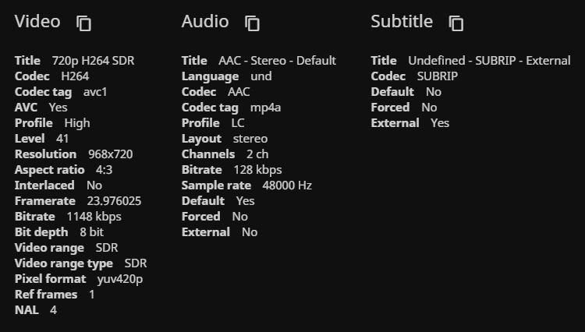Click the audio codec tag mp4a

coord(265,108)
